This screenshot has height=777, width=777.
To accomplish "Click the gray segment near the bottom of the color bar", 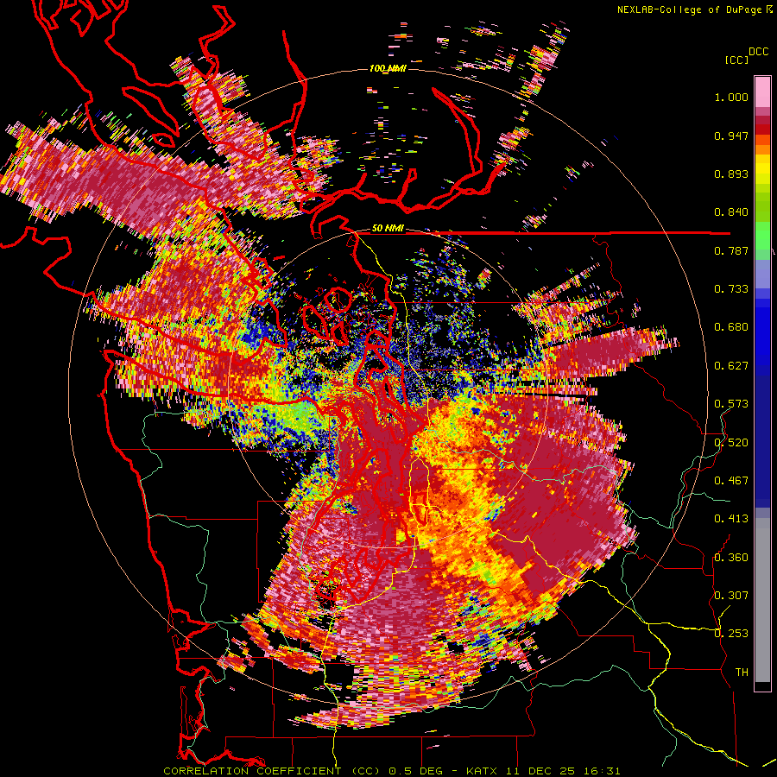I will [762, 600].
